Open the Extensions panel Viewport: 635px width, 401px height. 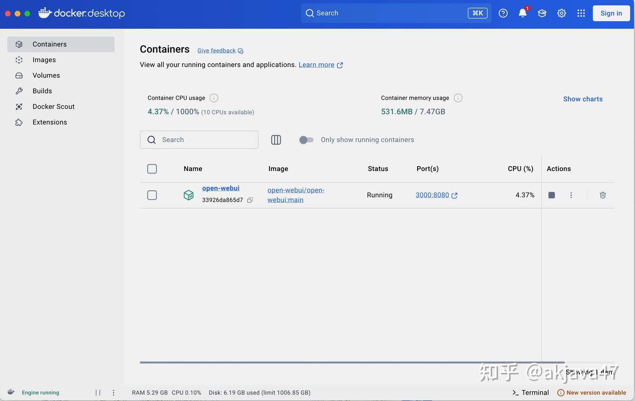pos(49,122)
